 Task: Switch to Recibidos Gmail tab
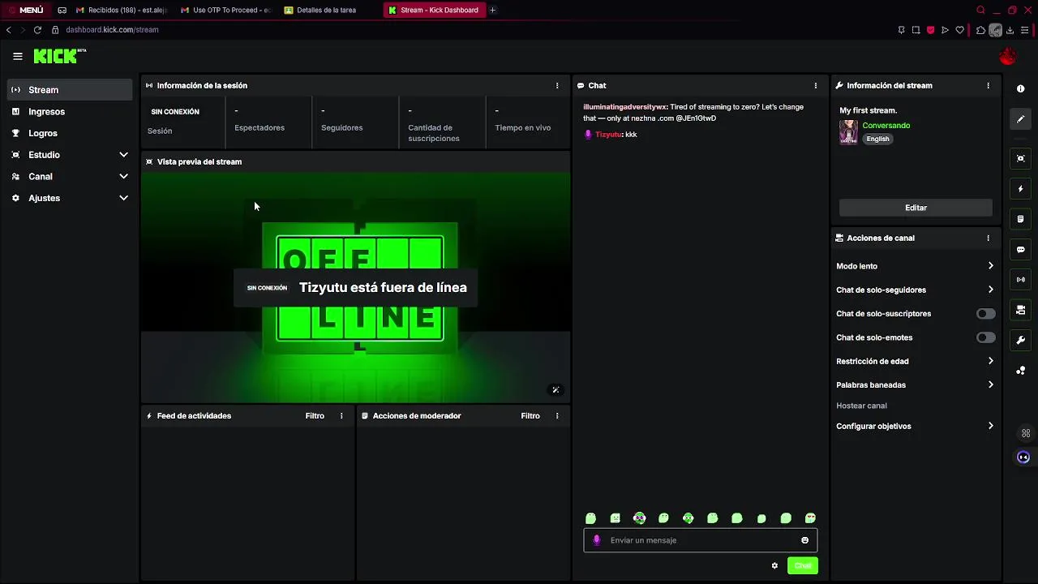click(x=122, y=10)
